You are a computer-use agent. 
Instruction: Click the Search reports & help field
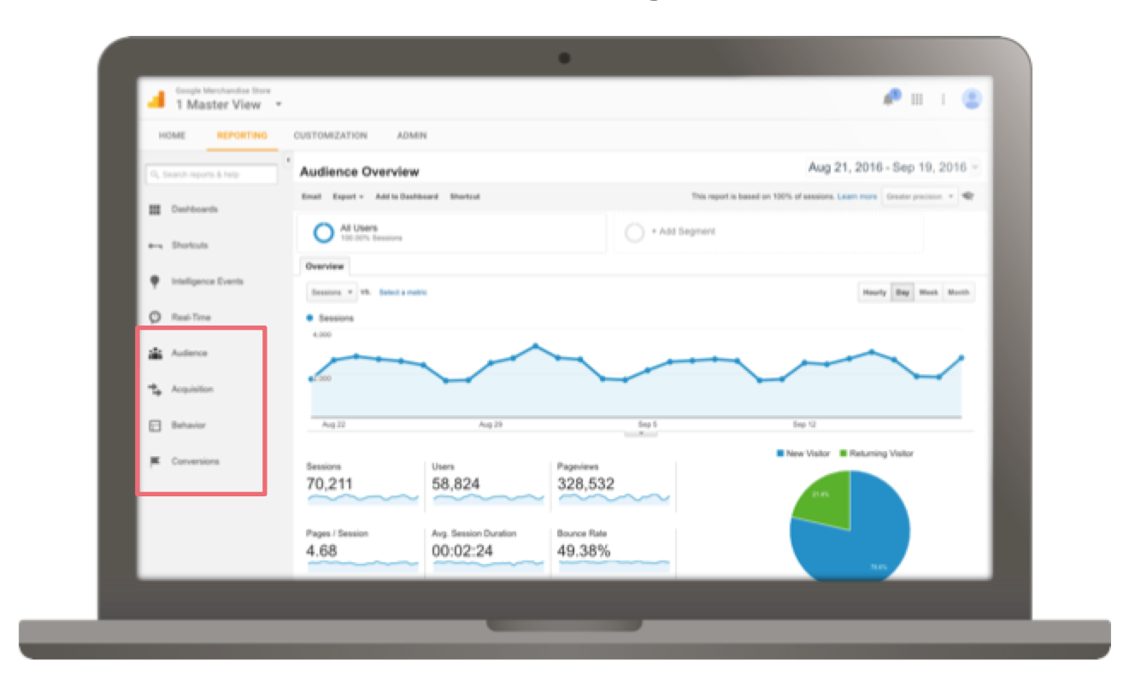pos(212,174)
